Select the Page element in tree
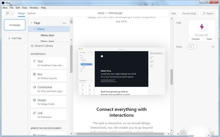 coord(49,23)
